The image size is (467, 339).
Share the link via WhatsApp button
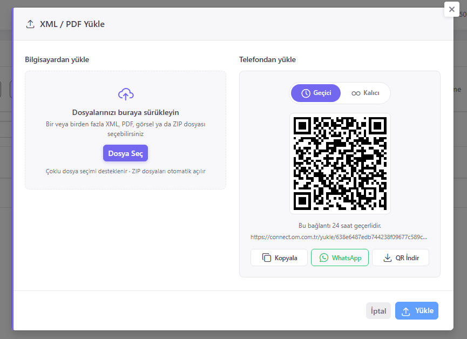tap(340, 257)
